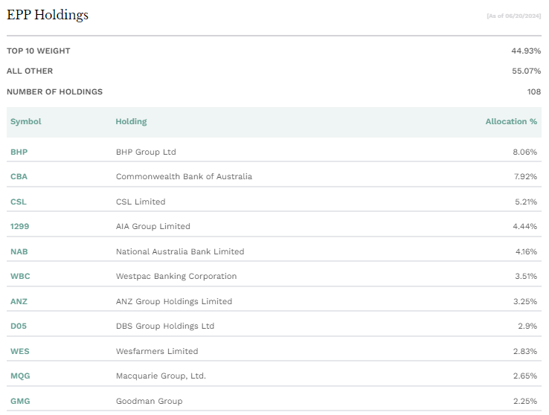This screenshot has width=549, height=415.
Task: Select the CSL Limited holding name
Action: [141, 202]
